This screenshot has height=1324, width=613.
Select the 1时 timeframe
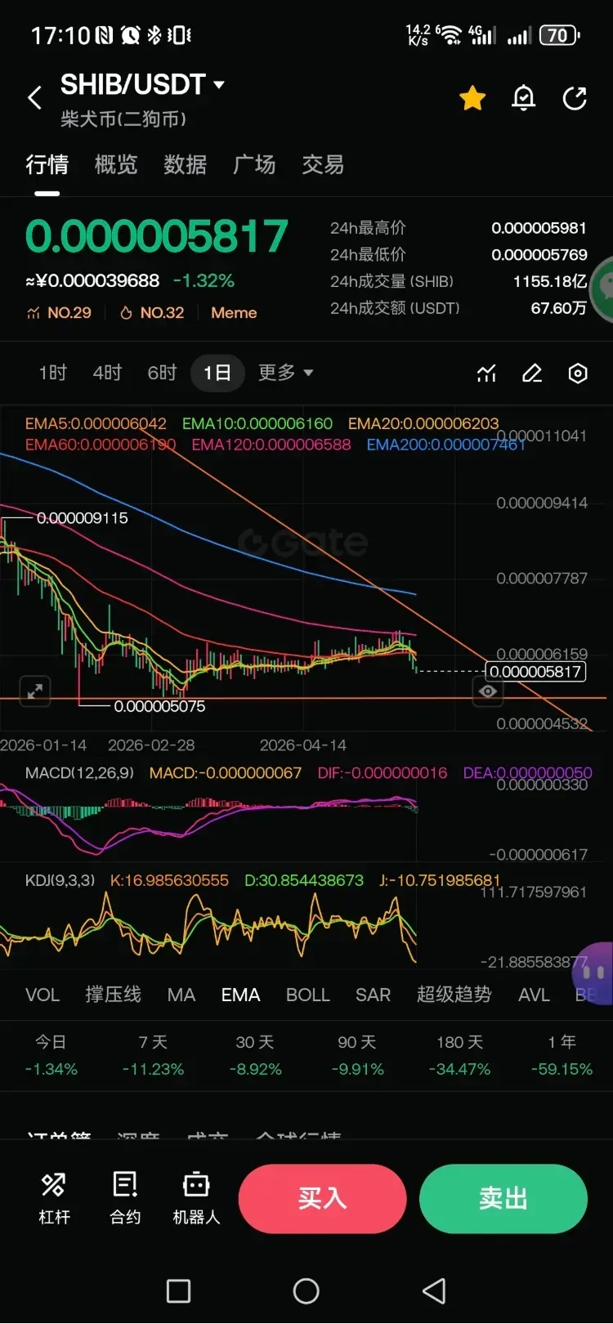click(x=53, y=373)
